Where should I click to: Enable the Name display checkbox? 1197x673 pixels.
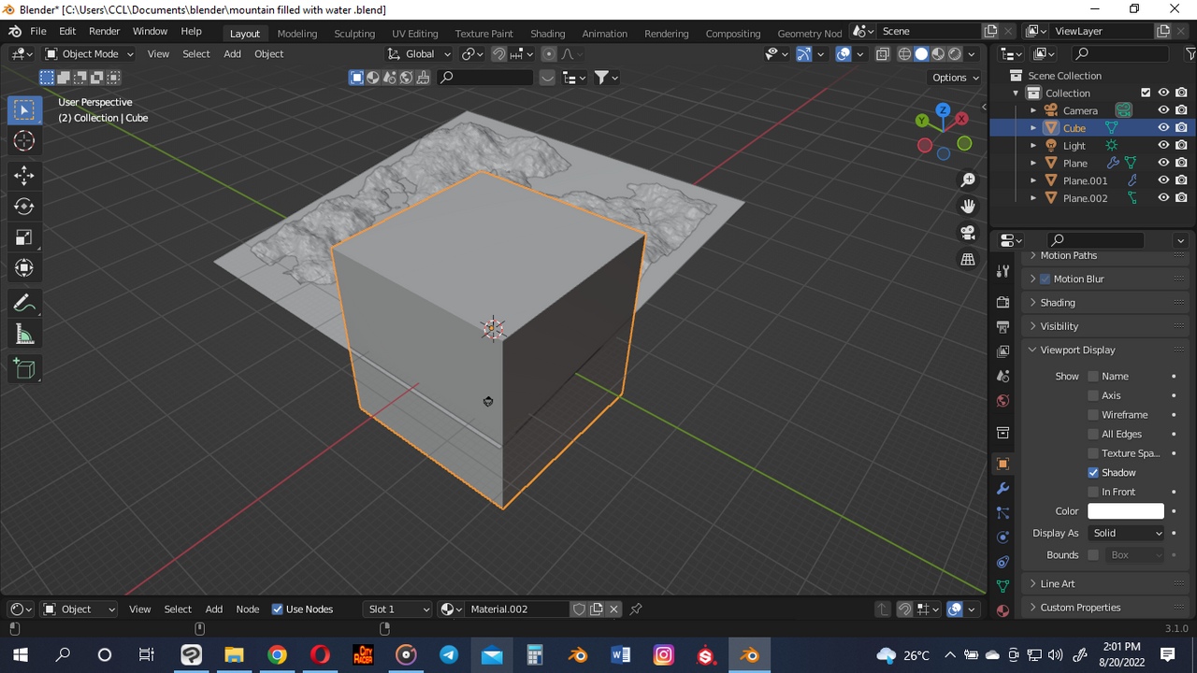(1093, 376)
